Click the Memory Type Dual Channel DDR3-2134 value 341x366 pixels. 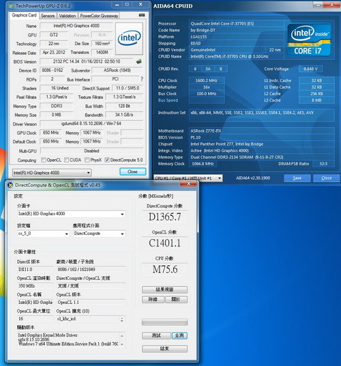261,157
